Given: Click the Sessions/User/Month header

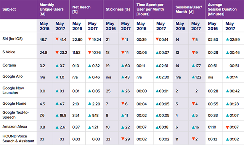Looking at the screenshot, I should [189, 10].
